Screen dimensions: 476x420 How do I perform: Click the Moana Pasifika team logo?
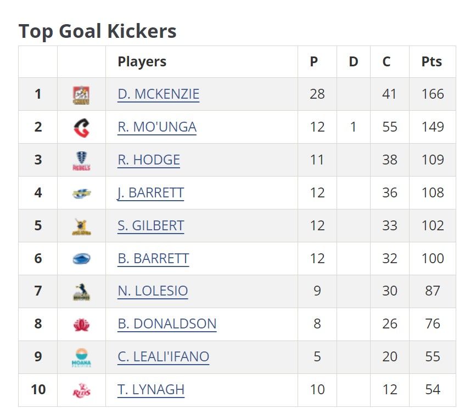pyautogui.click(x=81, y=357)
